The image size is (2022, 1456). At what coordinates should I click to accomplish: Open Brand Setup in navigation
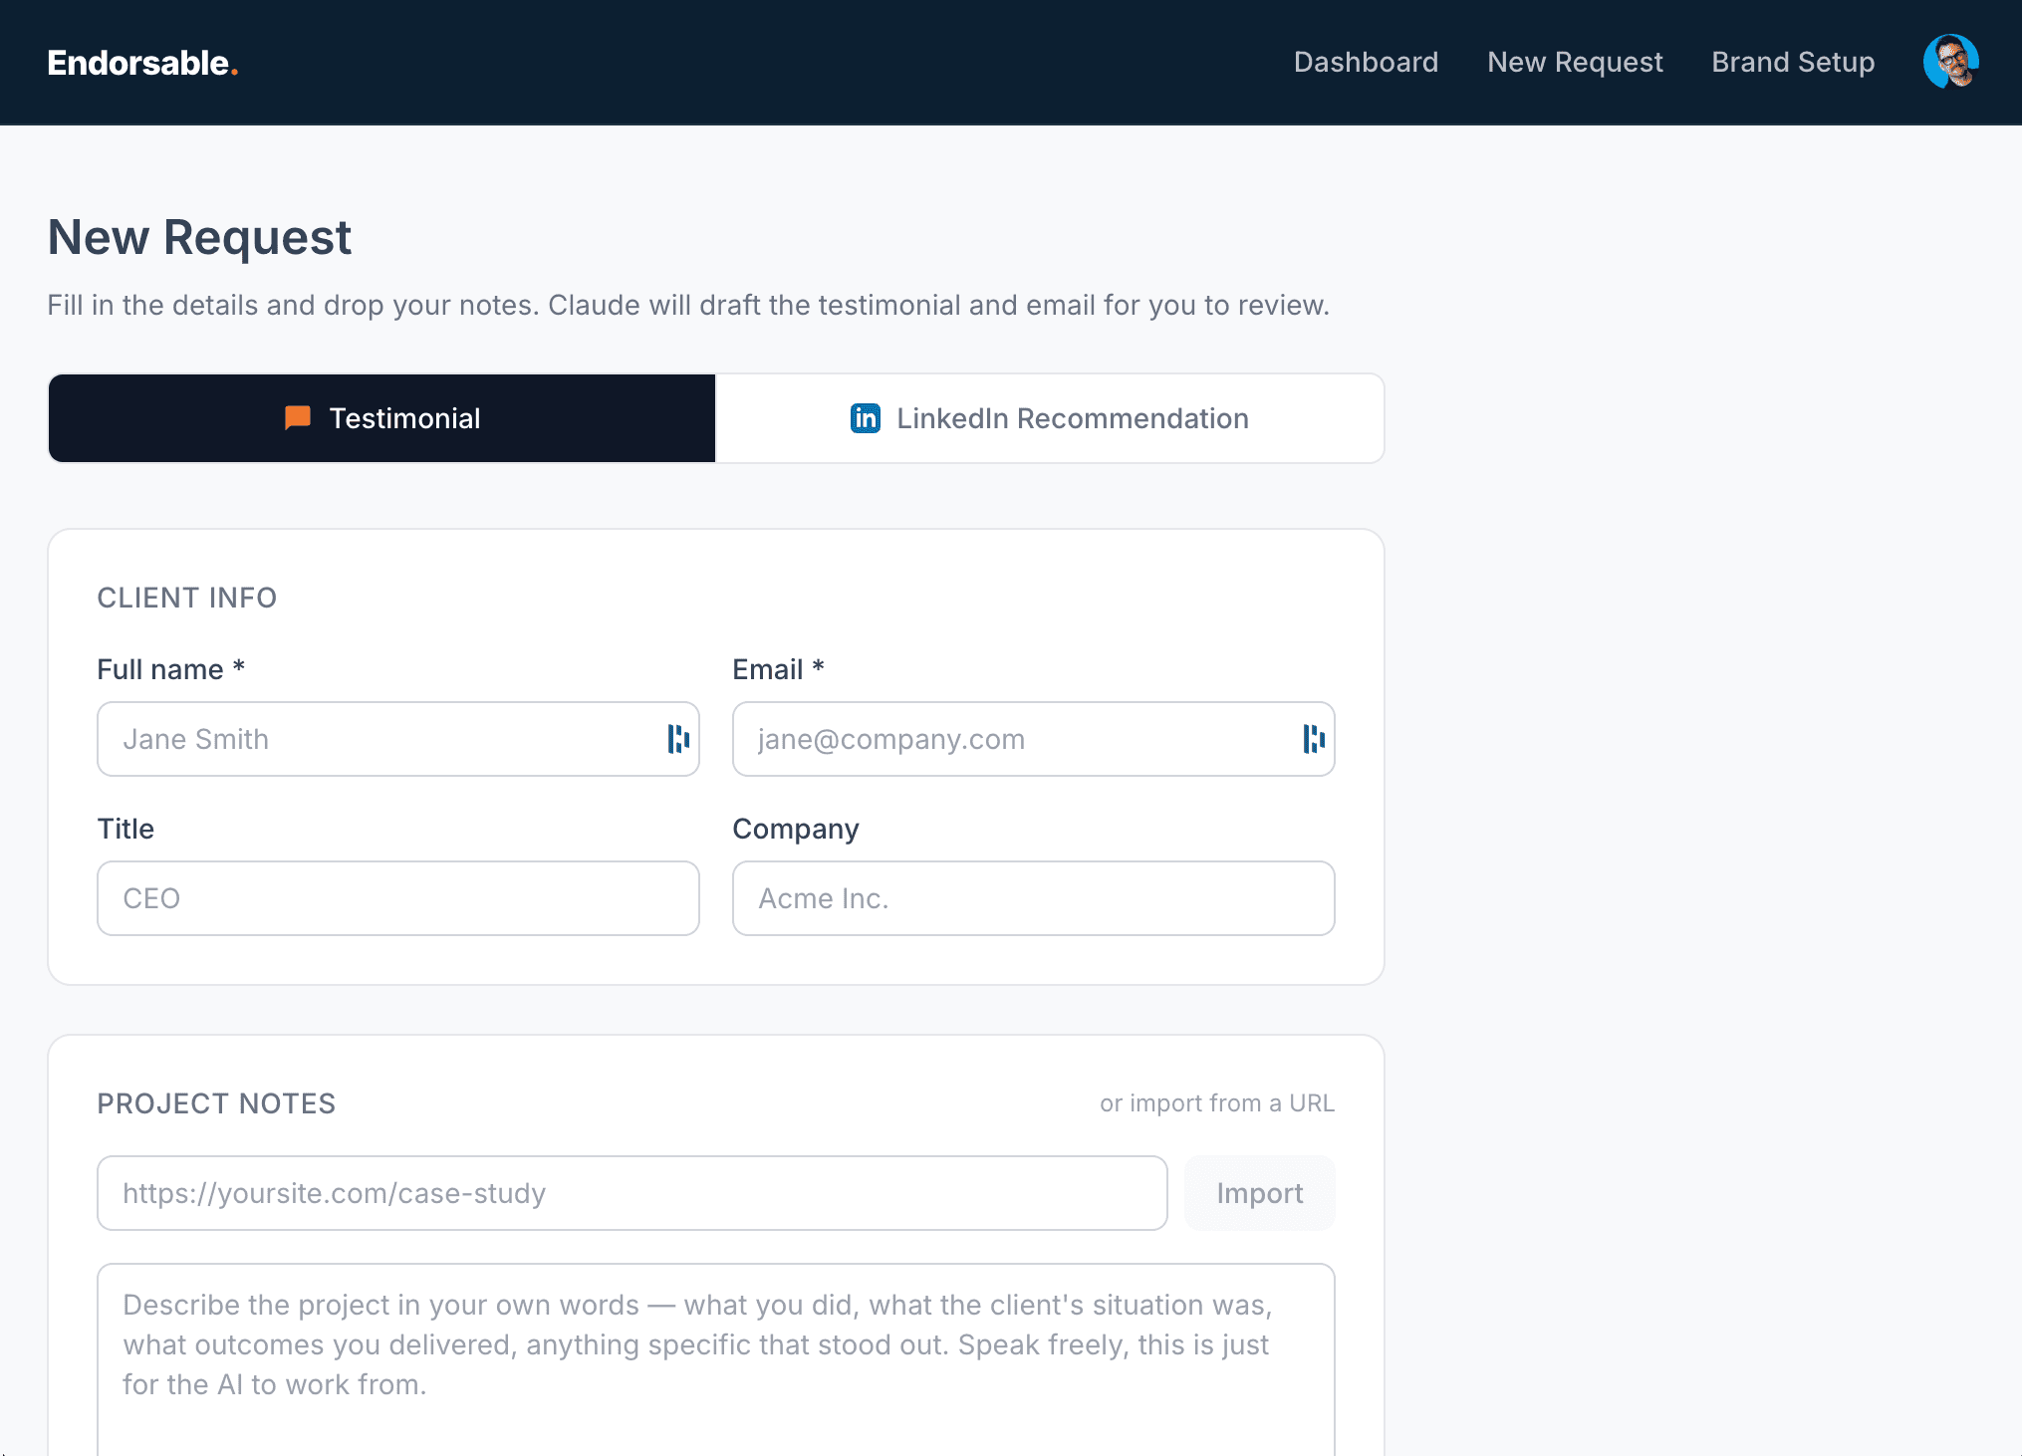1793,62
